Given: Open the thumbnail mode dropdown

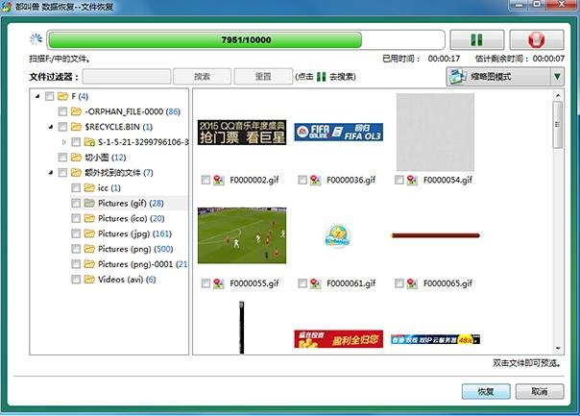Looking at the screenshot, I should (557, 77).
